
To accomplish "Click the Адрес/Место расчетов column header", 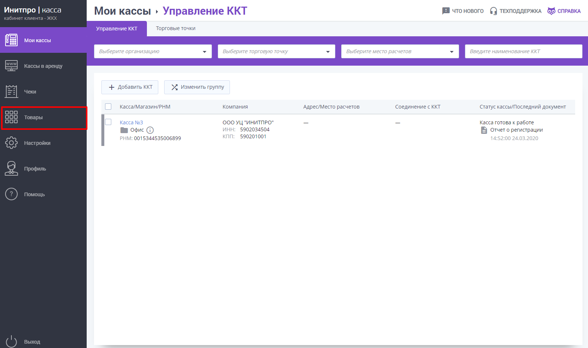I will [x=331, y=107].
